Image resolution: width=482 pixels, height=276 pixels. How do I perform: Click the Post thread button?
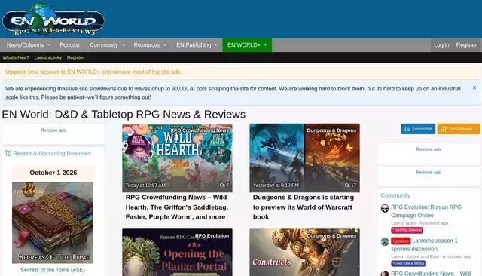(459, 129)
